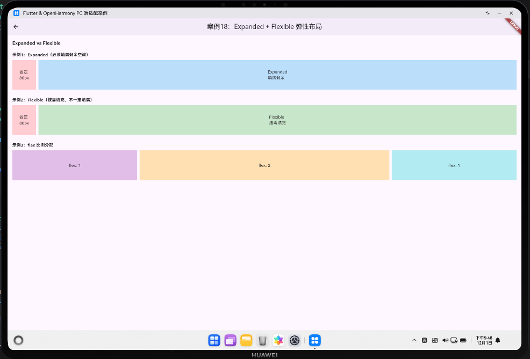This screenshot has height=359, width=530.
Task: Click the orange flex: 2 block
Action: point(264,165)
